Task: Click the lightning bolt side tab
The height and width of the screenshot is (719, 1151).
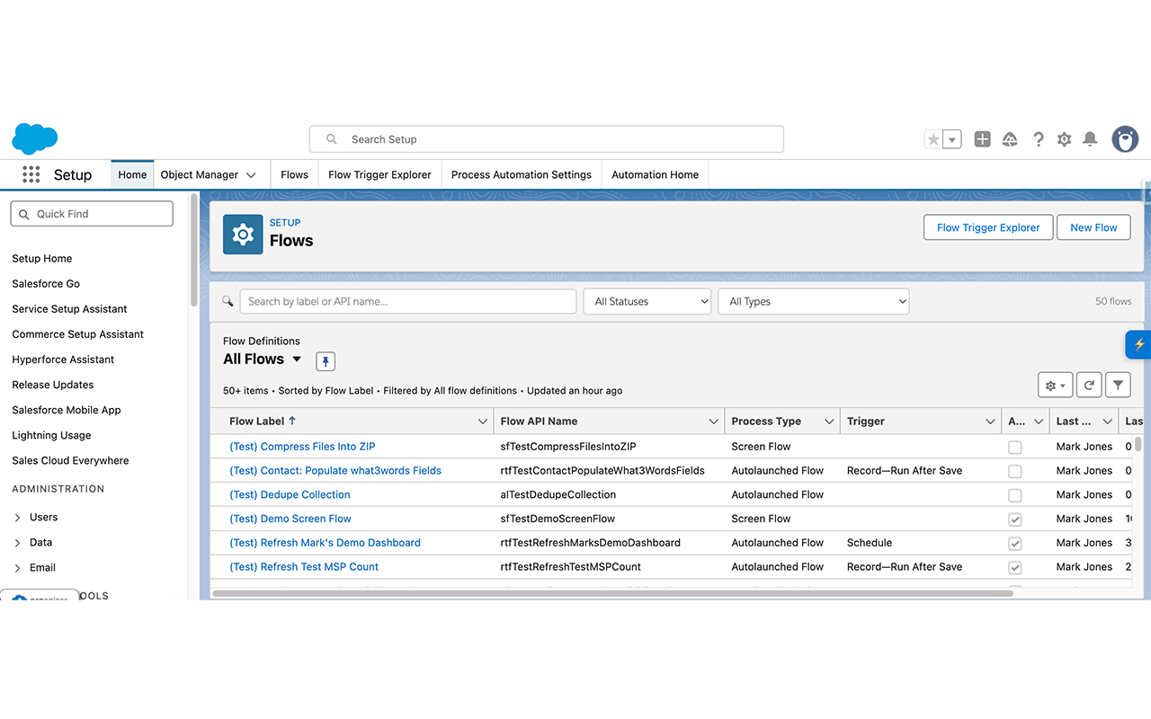Action: [1138, 344]
